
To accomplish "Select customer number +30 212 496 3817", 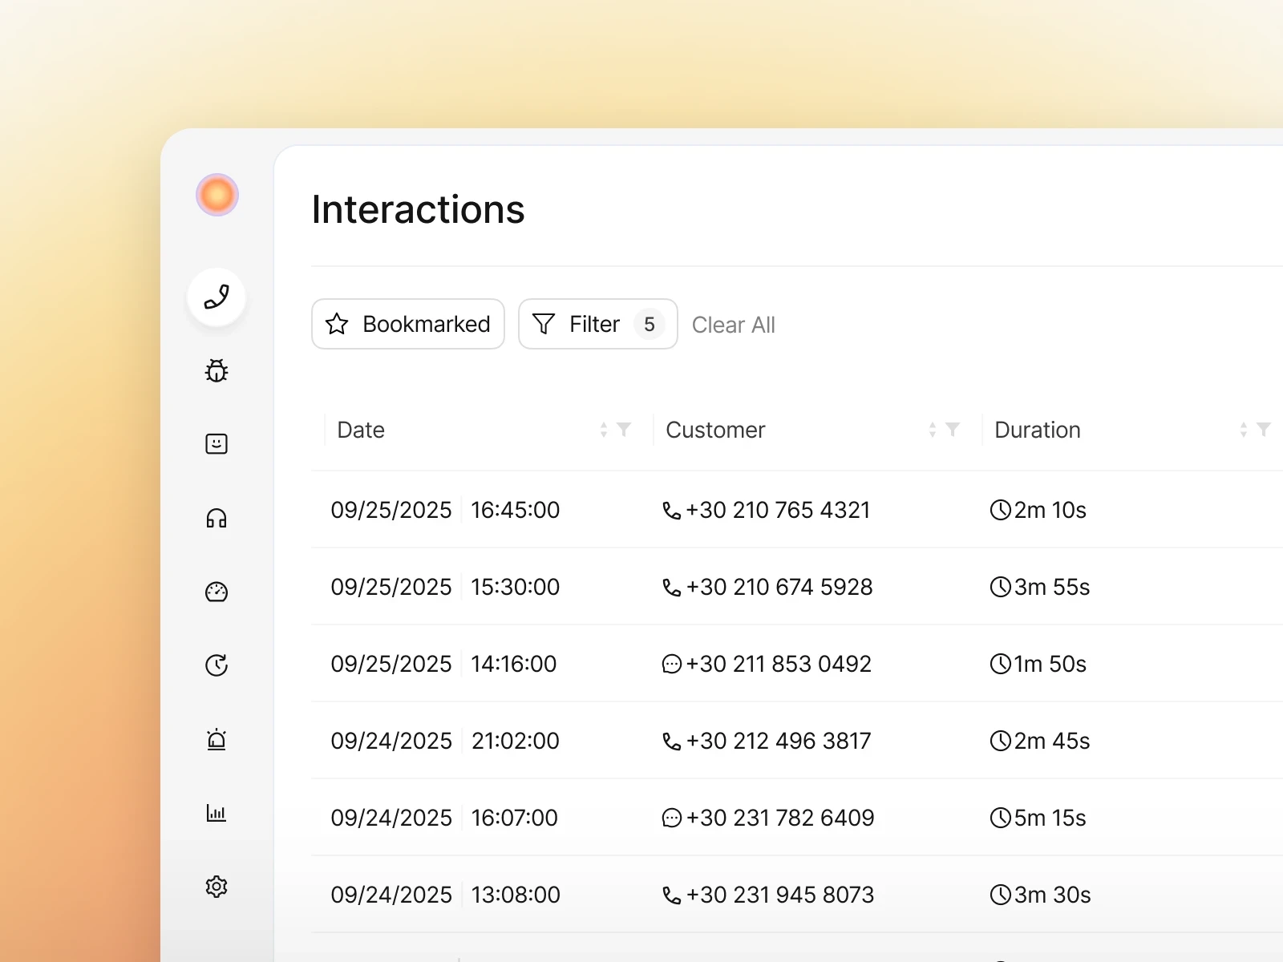I will [779, 741].
